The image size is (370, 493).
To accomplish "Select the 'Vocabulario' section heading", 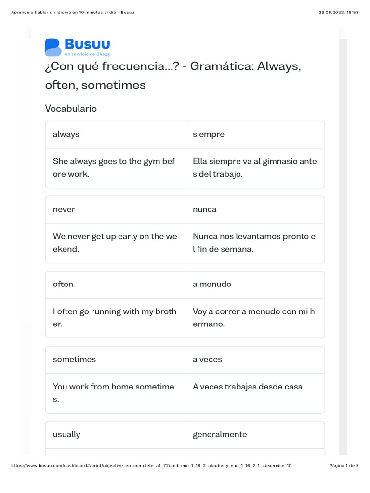I will point(71,108).
